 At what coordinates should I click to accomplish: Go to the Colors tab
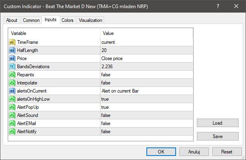67,20
